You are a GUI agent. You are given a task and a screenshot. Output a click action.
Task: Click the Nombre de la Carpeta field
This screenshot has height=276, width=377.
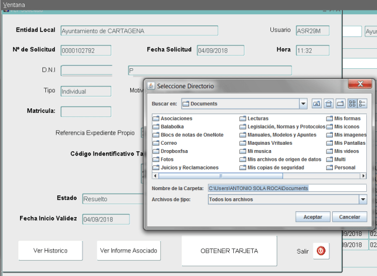287,188
